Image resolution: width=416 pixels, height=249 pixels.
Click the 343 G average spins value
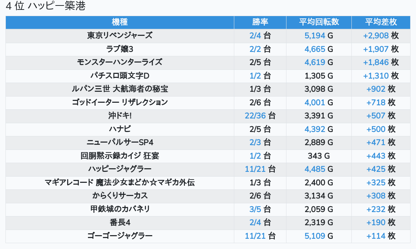[x=319, y=156]
